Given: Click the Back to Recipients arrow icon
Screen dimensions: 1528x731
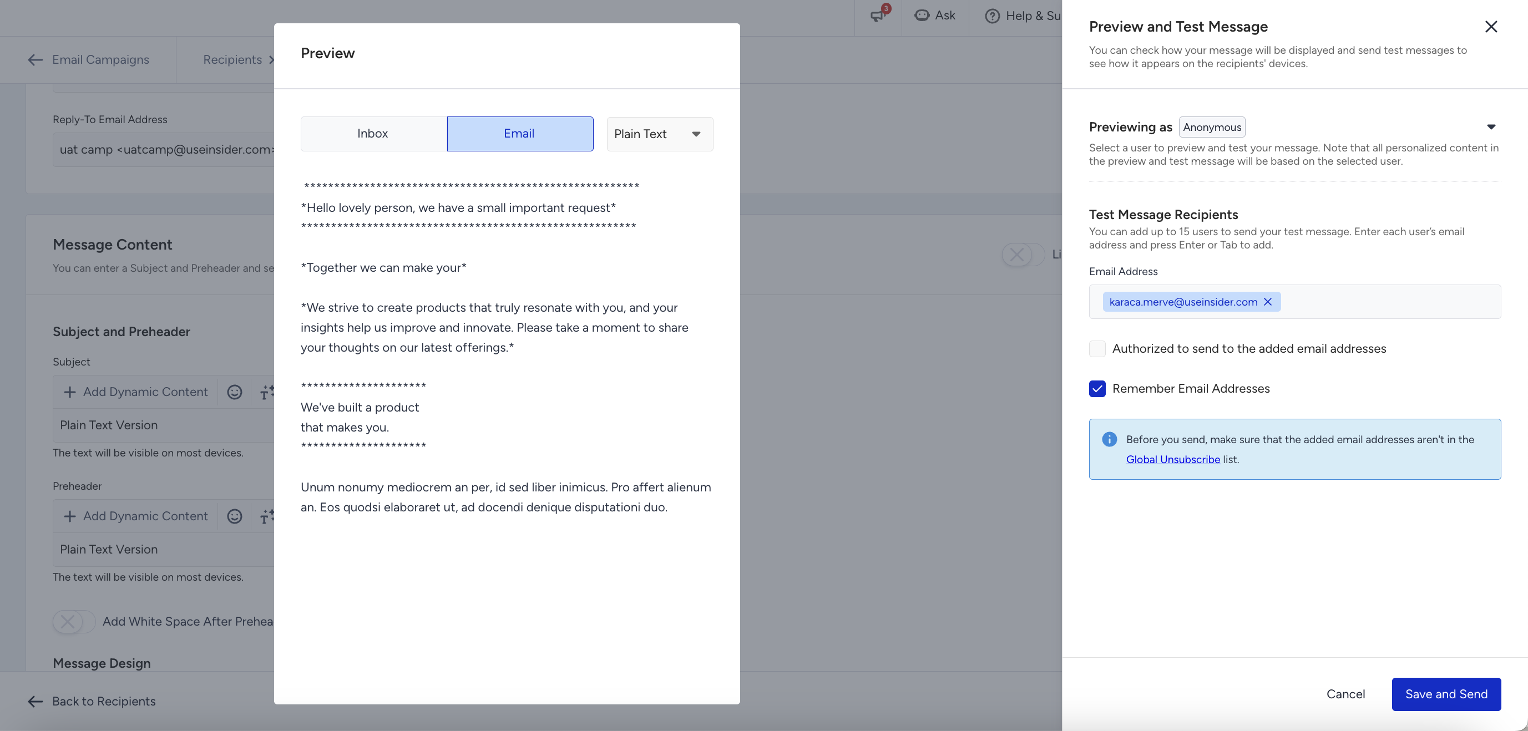Looking at the screenshot, I should coord(36,702).
